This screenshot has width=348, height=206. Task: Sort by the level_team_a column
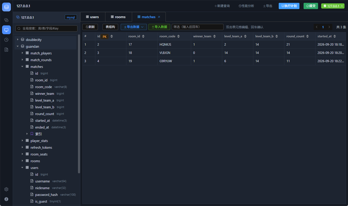[245, 36]
